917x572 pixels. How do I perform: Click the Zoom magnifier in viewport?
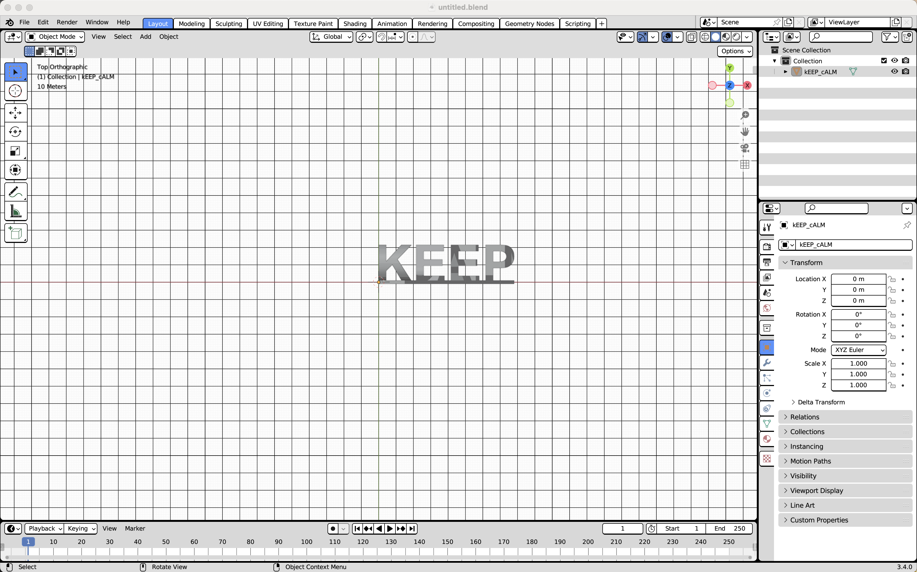(745, 115)
